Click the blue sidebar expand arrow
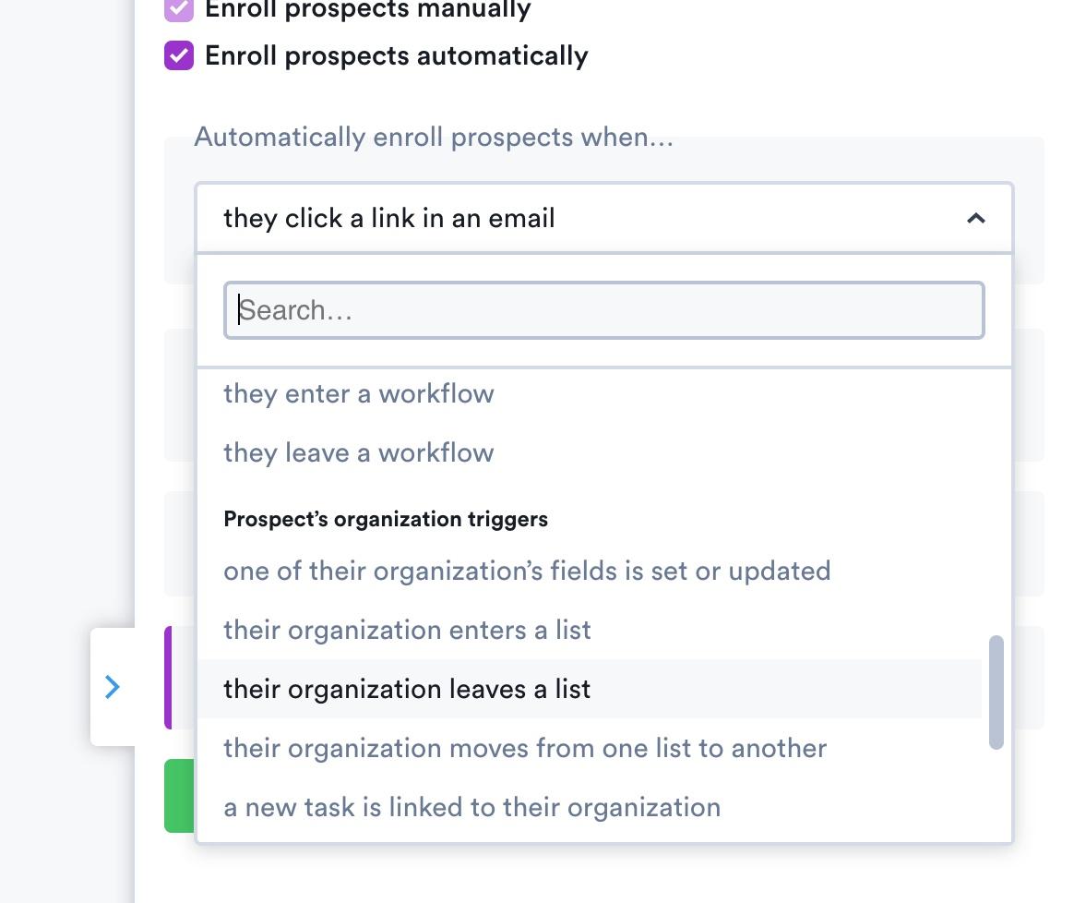Image resolution: width=1074 pixels, height=903 pixels. coord(113,686)
